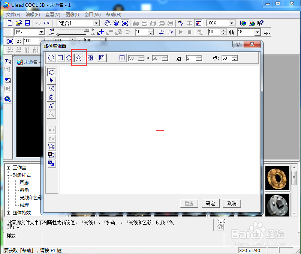Select 画廊 in the tree
This screenshot has height=254, width=301.
[24, 183]
